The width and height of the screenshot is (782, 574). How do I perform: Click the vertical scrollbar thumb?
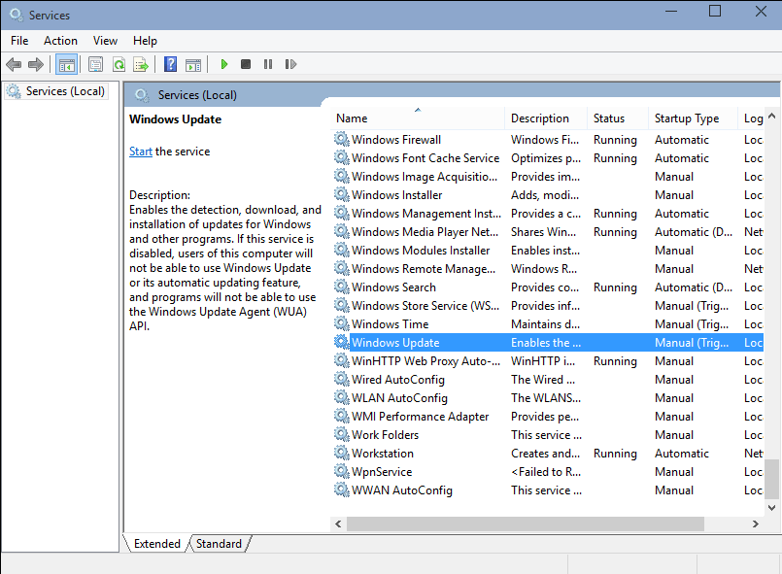tap(771, 479)
